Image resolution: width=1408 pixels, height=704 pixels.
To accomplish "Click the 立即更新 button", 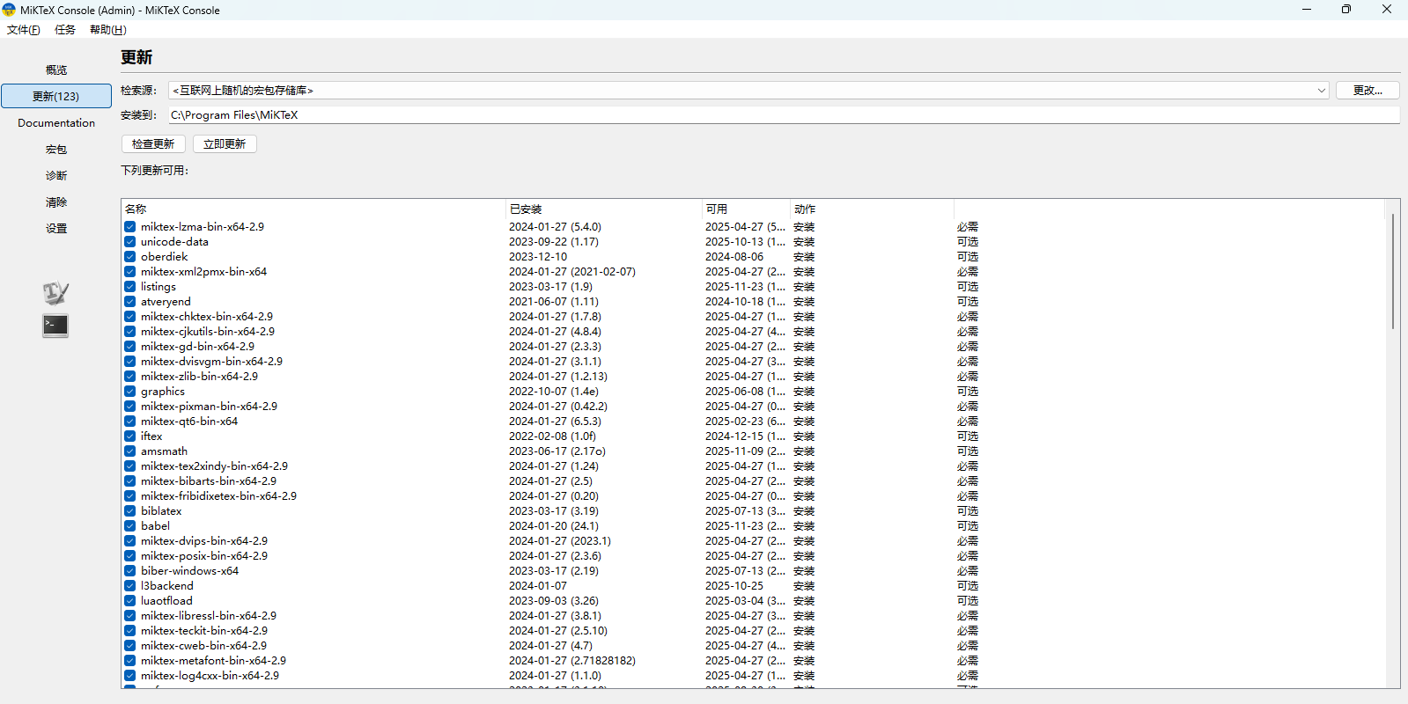I will pyautogui.click(x=225, y=144).
